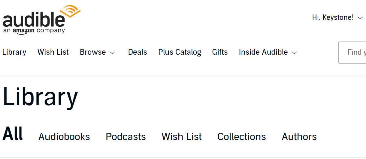This screenshot has width=366, height=159.
Task: View the Collections tab
Action: (242, 137)
